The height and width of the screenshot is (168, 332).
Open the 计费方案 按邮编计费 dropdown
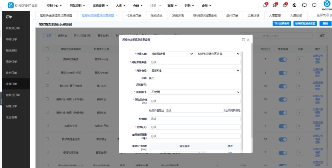[x=171, y=54]
